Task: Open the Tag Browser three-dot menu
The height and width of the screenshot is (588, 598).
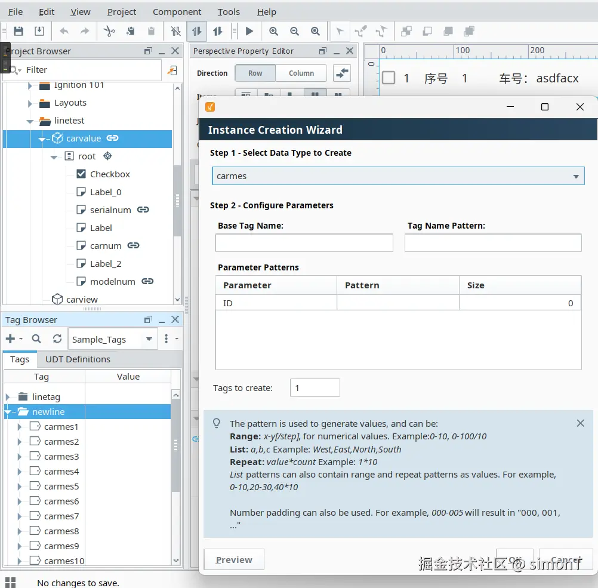Action: point(167,338)
